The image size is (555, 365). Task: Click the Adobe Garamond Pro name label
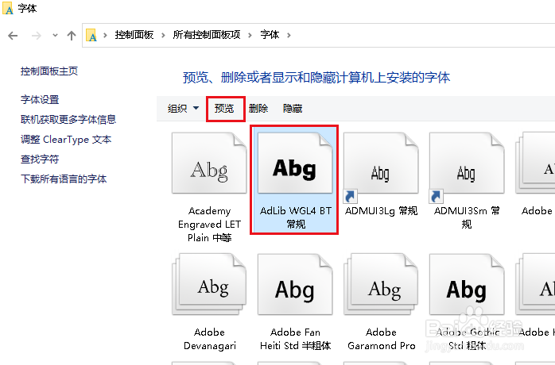click(x=381, y=339)
